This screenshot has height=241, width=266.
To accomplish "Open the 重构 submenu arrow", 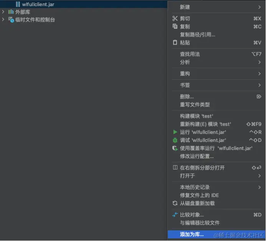I will point(259,73).
